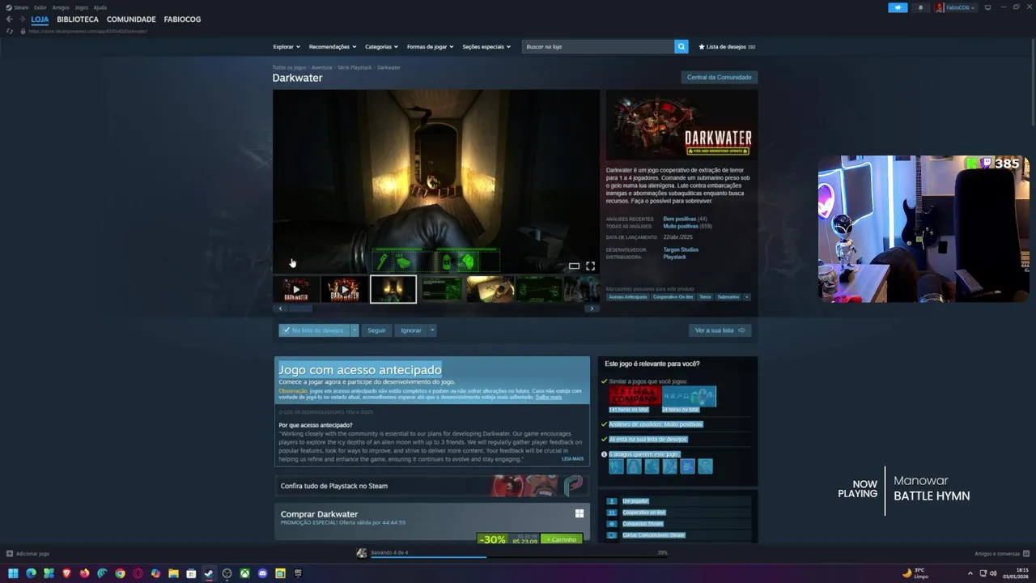Open Chrome from the taskbar

[x=120, y=573]
